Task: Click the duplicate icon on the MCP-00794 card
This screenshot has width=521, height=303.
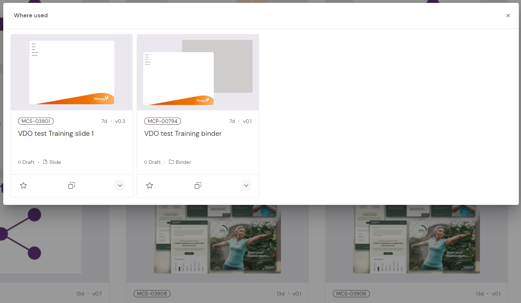Action: [198, 185]
